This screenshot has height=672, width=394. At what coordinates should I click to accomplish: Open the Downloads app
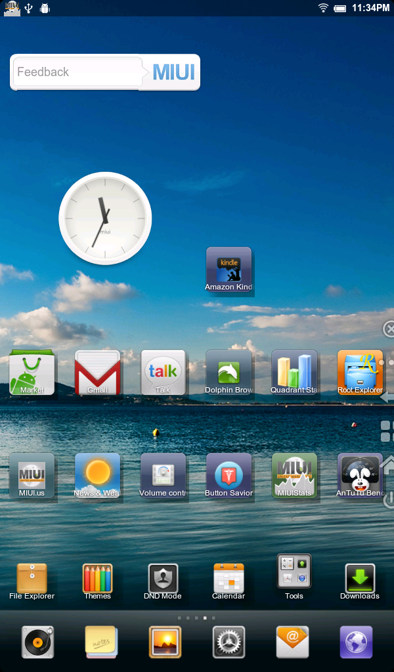[360, 581]
